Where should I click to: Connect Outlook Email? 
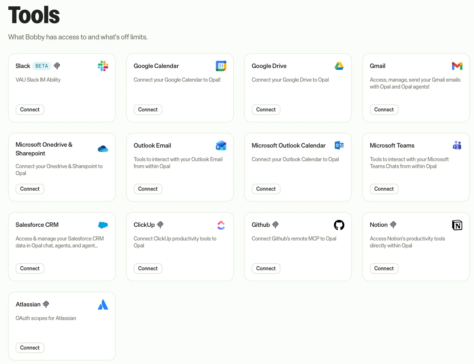pyautogui.click(x=148, y=189)
